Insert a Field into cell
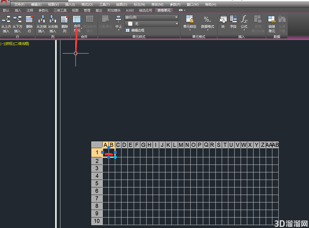Viewport: 309px width, 228px height. (x=233, y=19)
